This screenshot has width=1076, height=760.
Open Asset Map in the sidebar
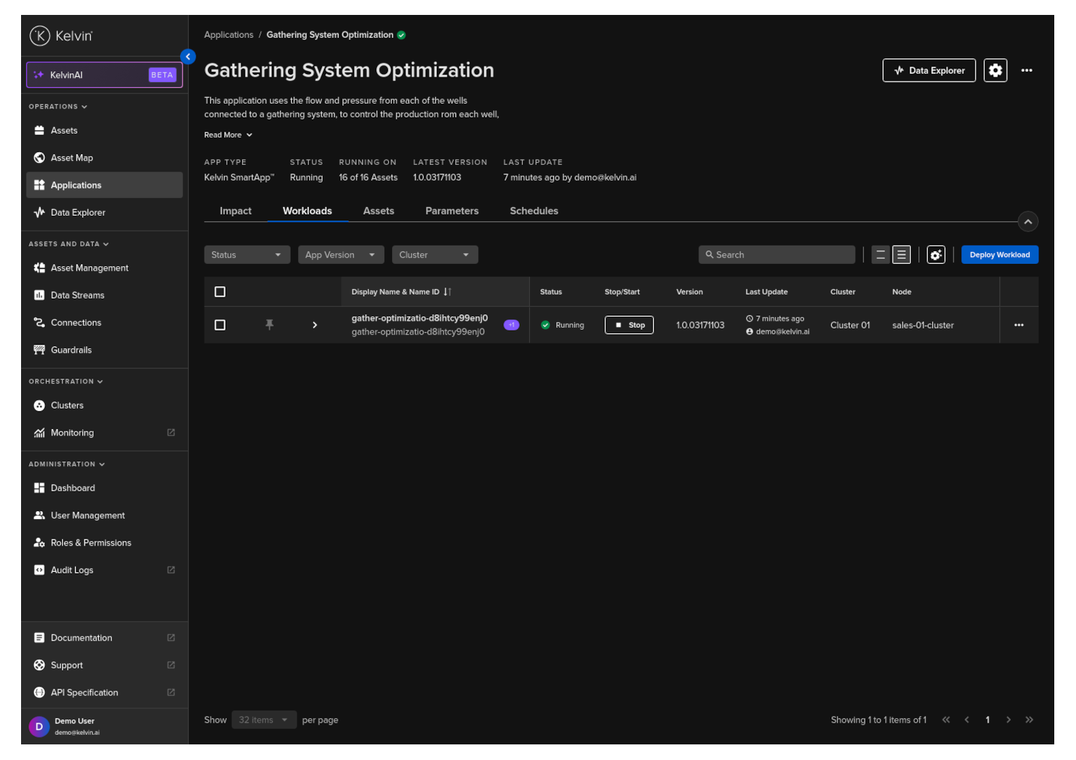pyautogui.click(x=71, y=158)
